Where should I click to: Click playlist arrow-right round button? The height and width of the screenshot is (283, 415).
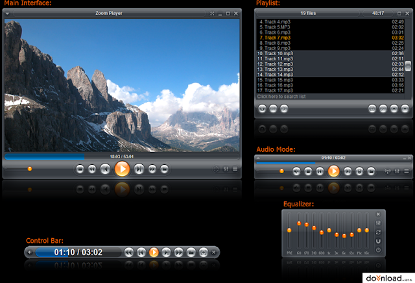pyautogui.click(x=284, y=108)
